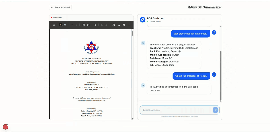
Task: Click bot icon next to tech stack answer
Action: coord(143,43)
